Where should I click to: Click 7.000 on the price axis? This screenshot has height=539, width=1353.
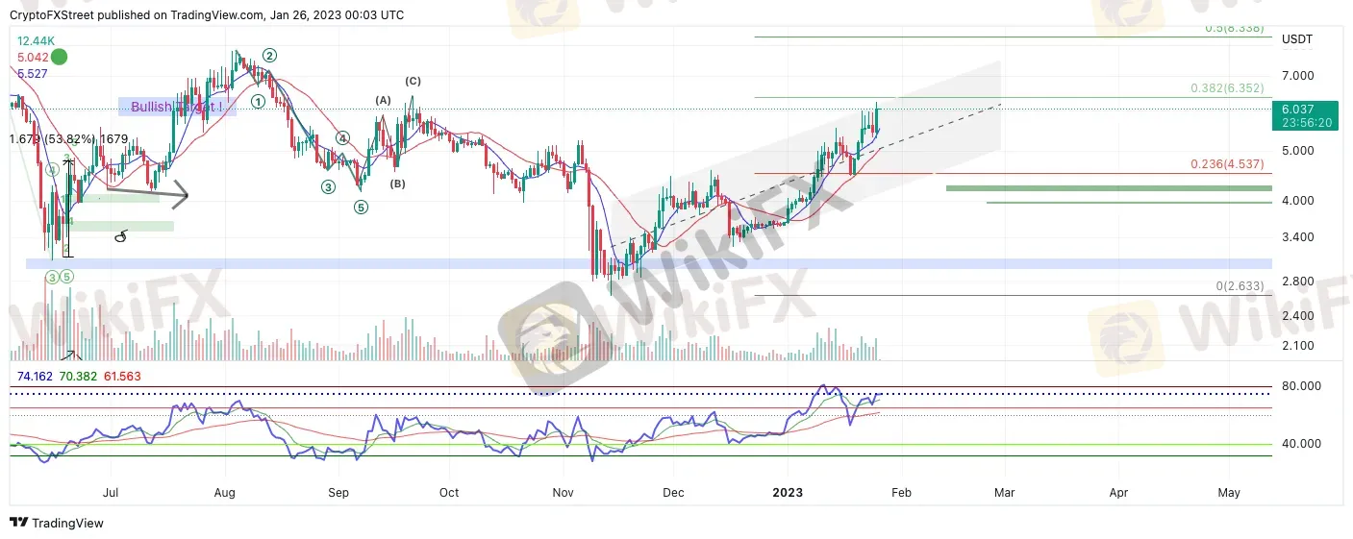pyautogui.click(x=1297, y=76)
